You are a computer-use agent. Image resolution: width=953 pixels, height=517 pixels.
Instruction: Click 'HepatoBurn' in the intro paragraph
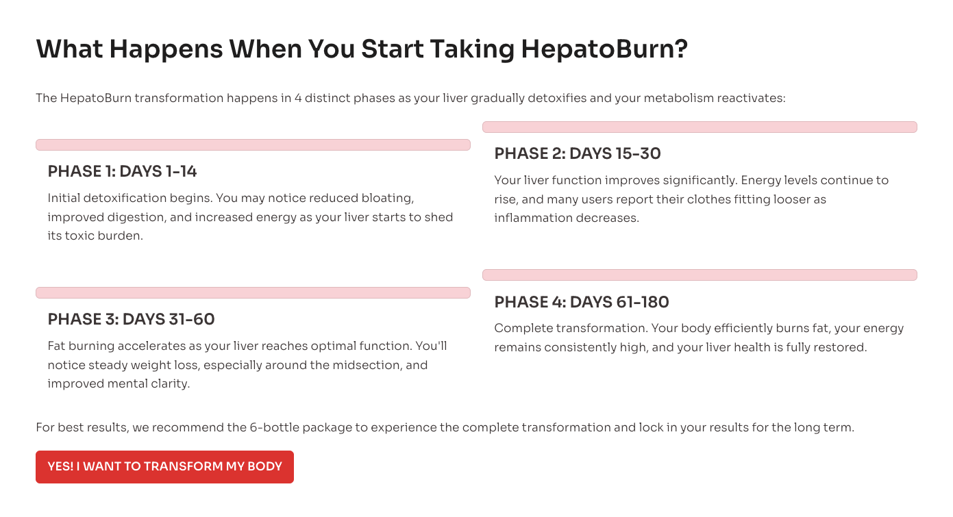[x=95, y=98]
